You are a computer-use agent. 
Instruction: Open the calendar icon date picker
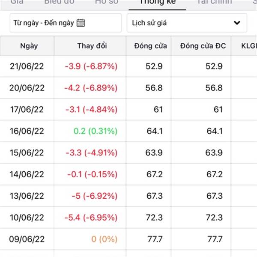pos(81,23)
